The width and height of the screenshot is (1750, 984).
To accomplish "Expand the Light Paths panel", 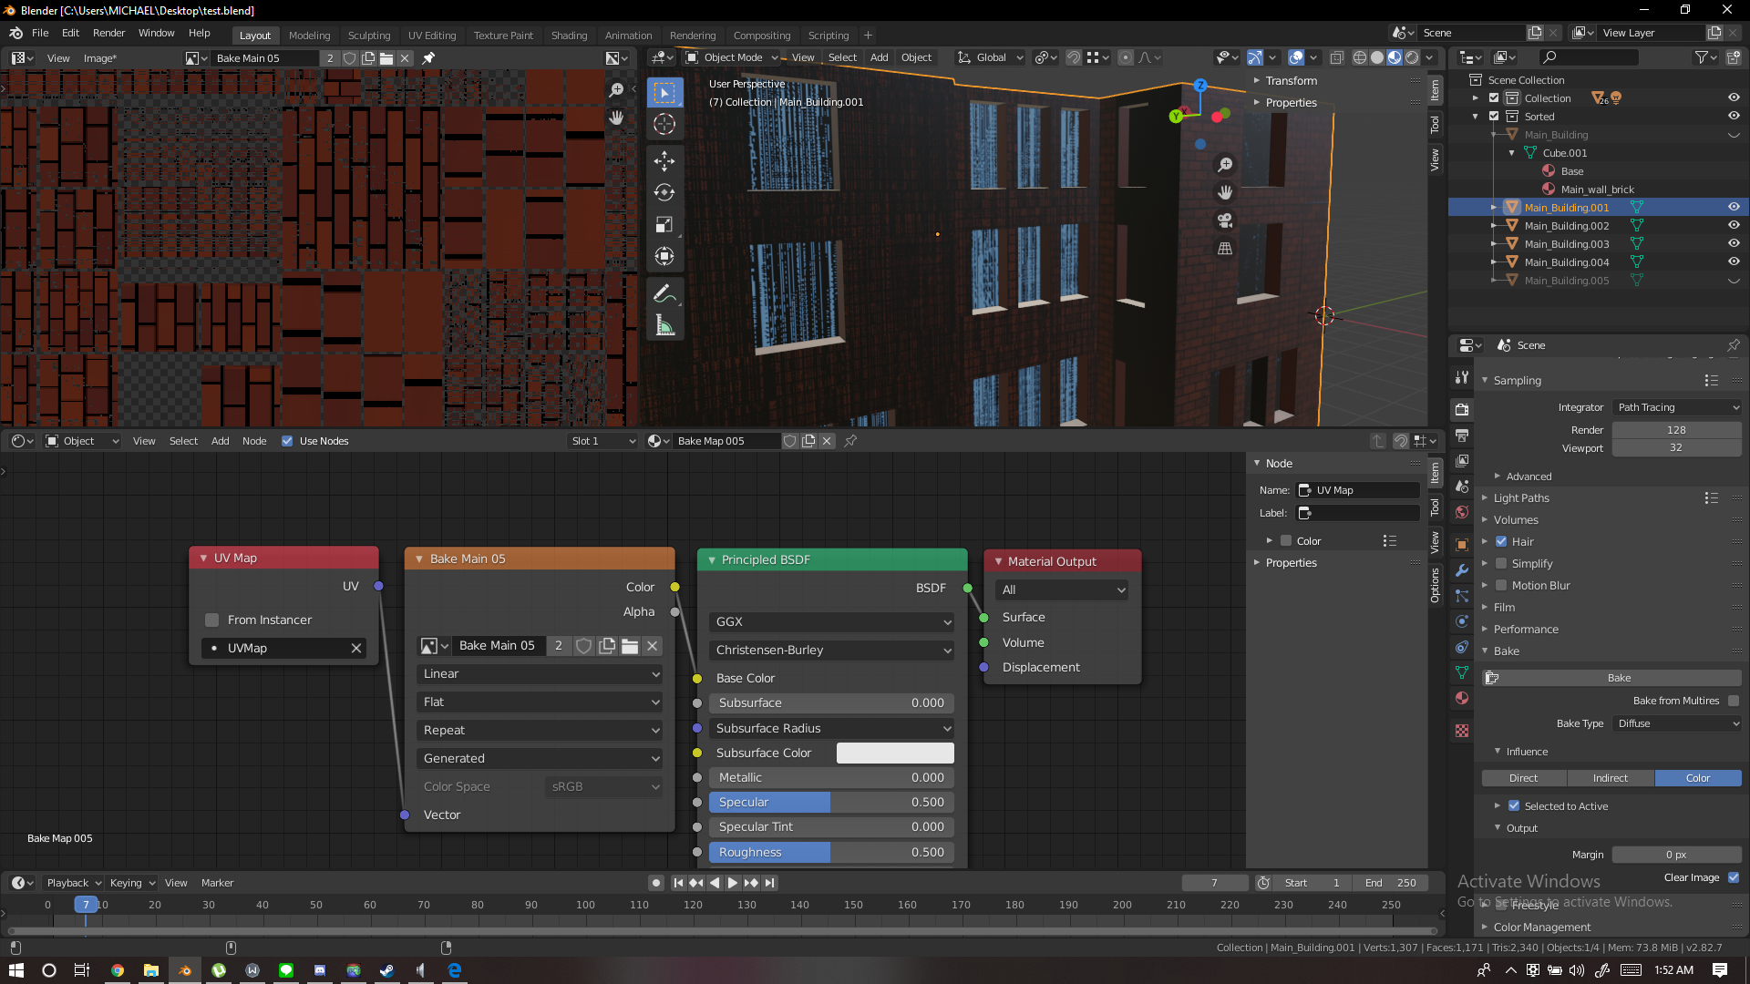I will pos(1520,498).
